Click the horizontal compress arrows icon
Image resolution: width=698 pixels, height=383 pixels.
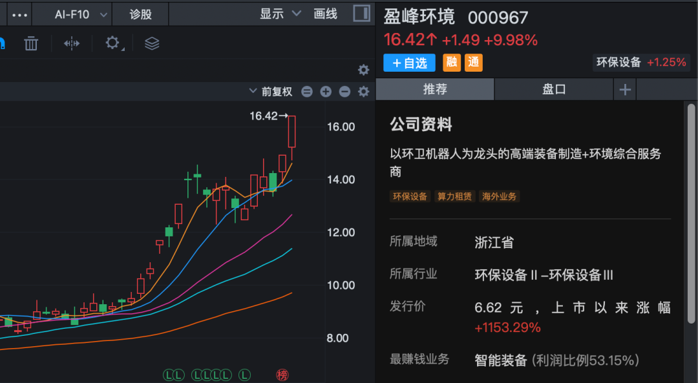point(72,43)
